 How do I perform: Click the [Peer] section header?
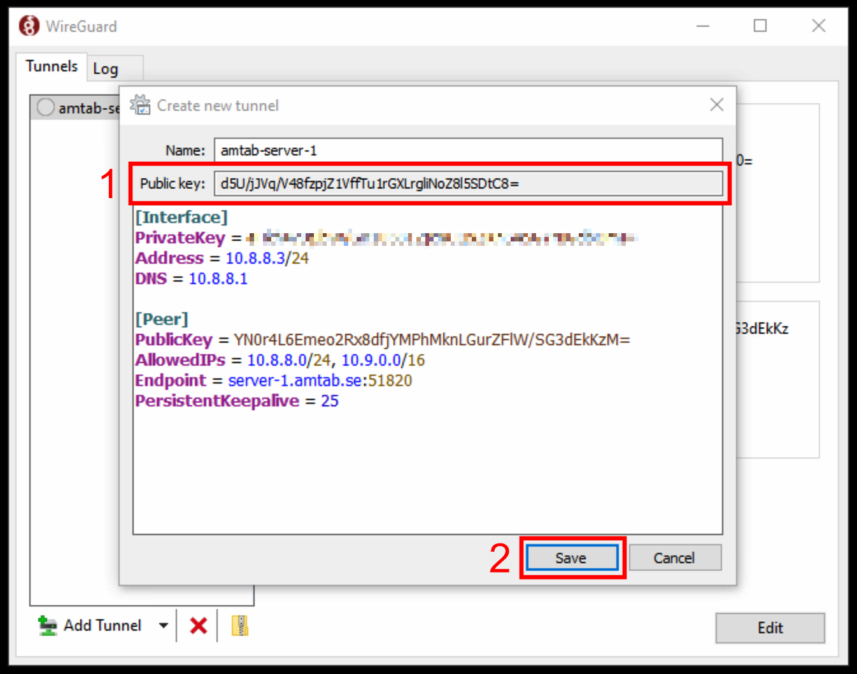pos(162,319)
